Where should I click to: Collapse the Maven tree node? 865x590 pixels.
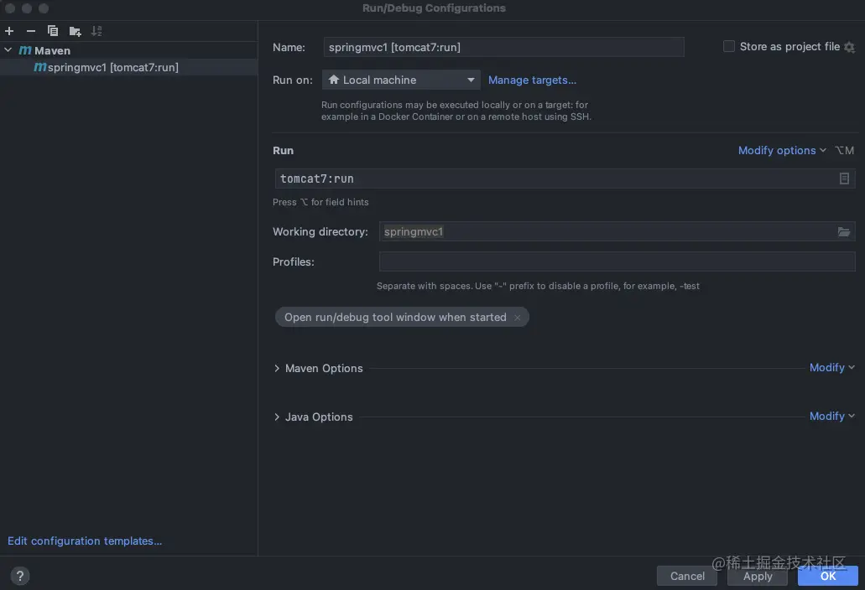pos(8,50)
